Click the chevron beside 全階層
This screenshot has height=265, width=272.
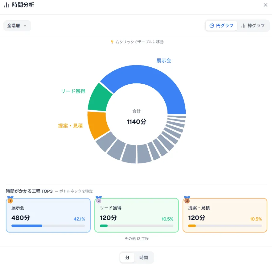click(x=25, y=26)
